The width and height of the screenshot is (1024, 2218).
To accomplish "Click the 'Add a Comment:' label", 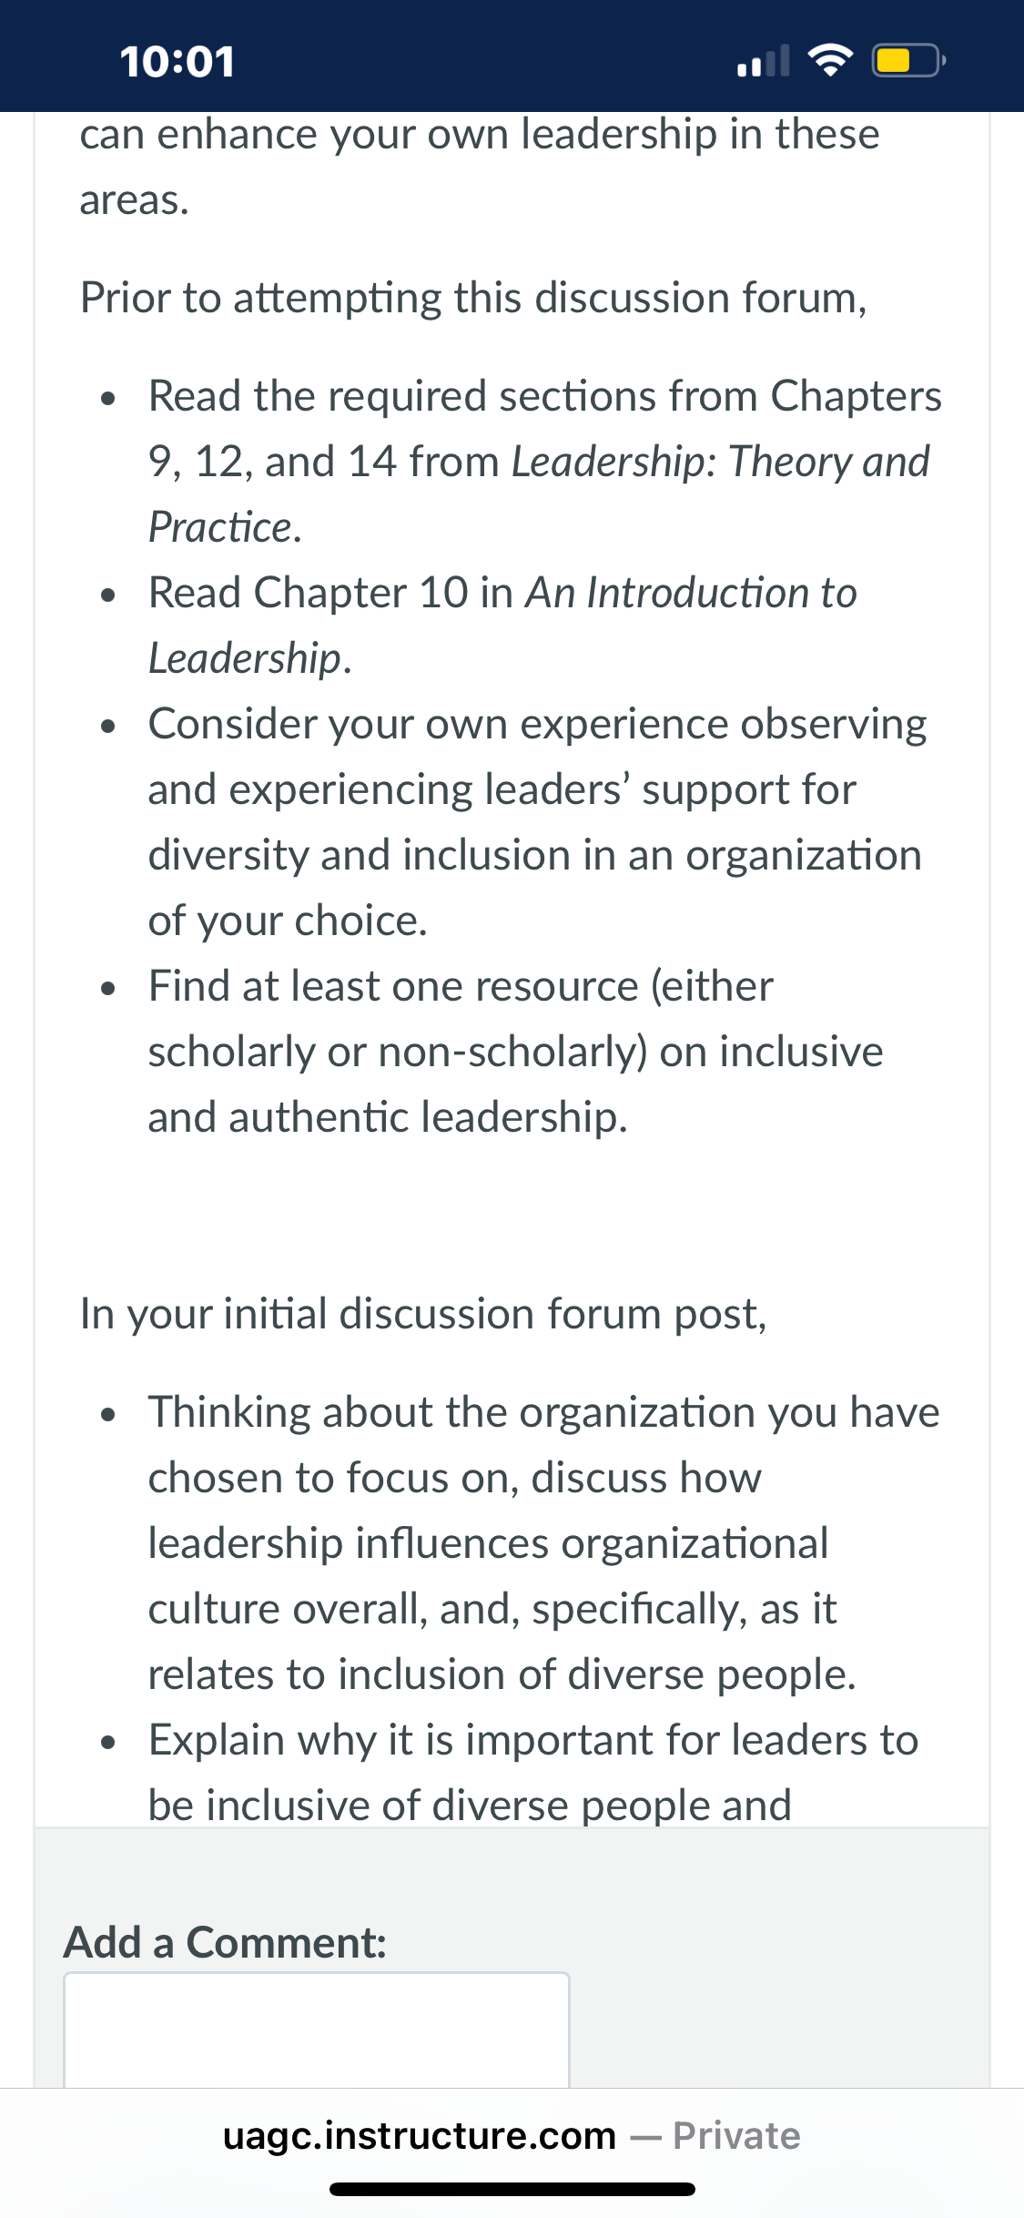I will [x=225, y=1942].
